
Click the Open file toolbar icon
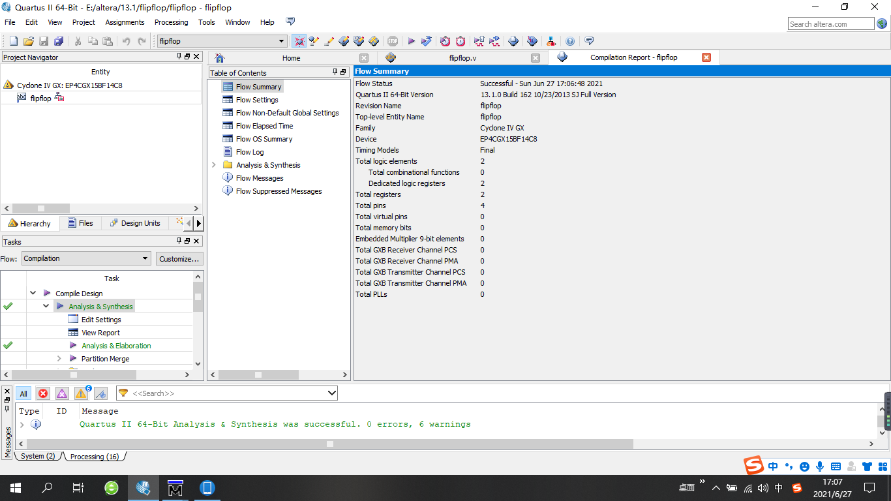[29, 41]
